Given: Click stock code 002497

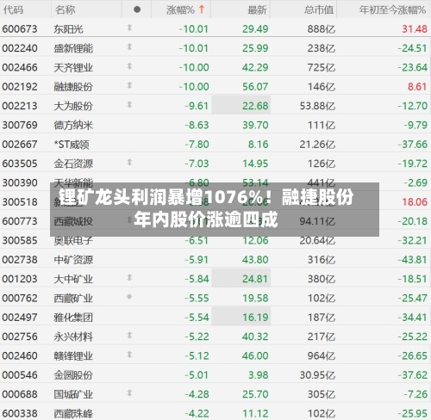Looking at the screenshot, I should (20, 318).
